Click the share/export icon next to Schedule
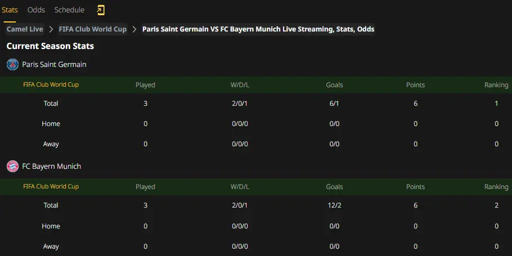The width and height of the screenshot is (512, 256). tap(101, 10)
